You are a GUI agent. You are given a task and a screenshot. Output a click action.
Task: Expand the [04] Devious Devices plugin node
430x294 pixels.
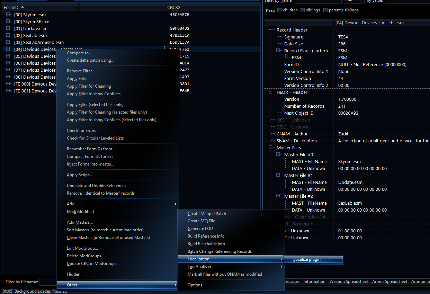tap(8, 49)
